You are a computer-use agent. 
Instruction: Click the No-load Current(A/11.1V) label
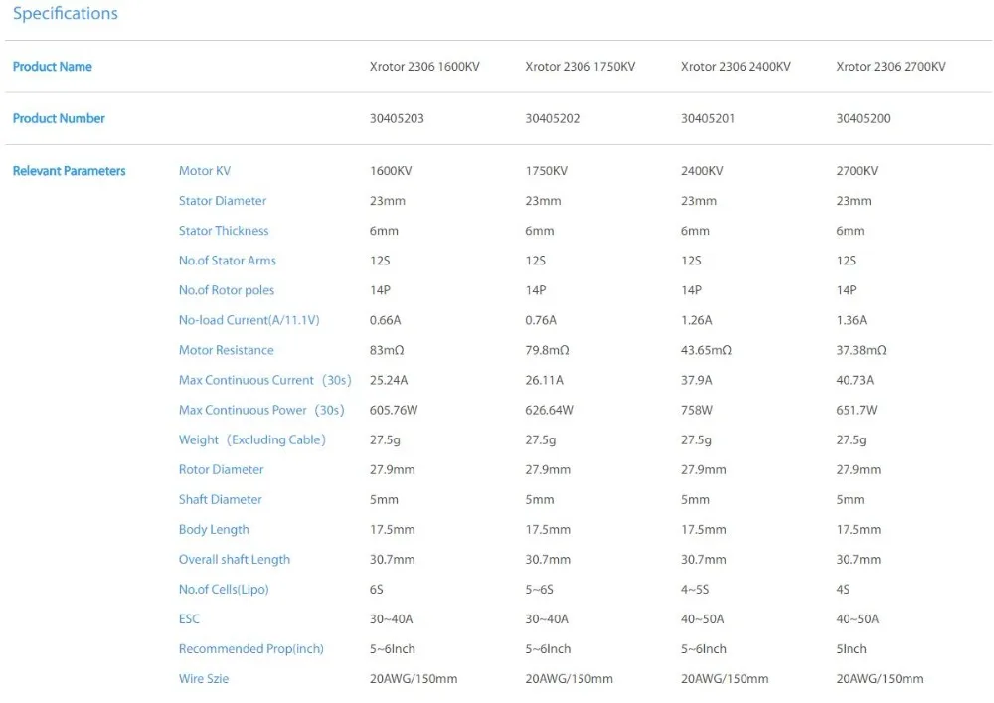click(249, 320)
